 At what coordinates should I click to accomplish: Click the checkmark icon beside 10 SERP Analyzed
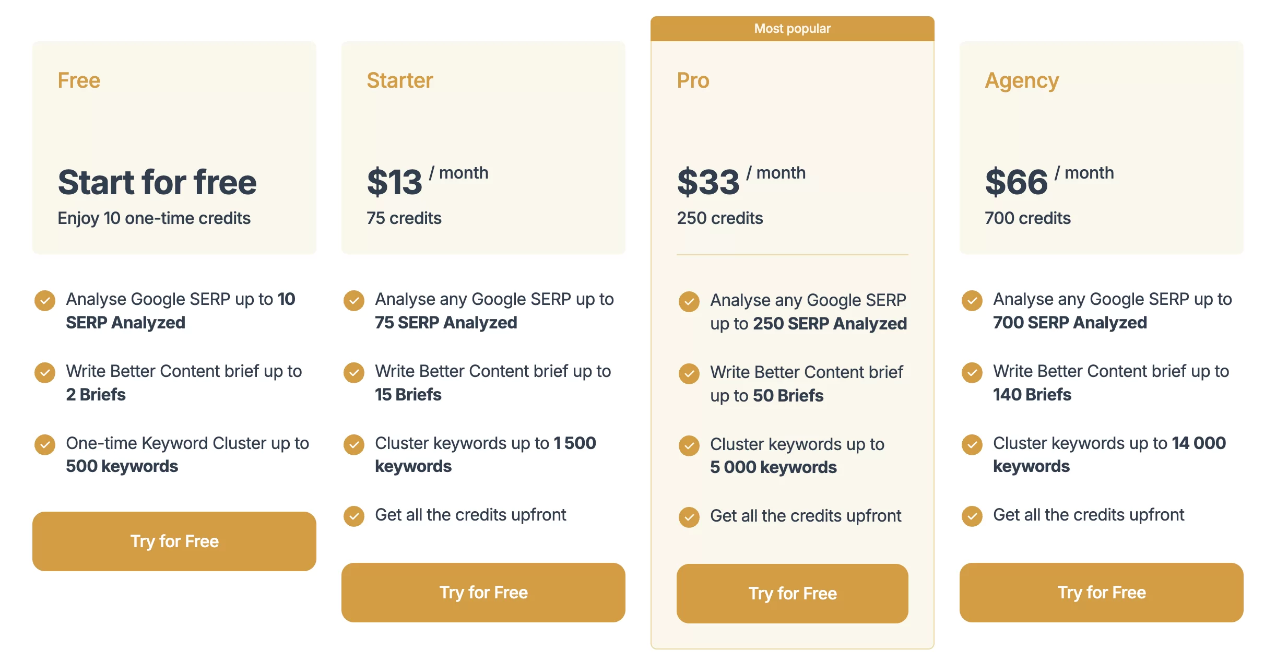(45, 301)
